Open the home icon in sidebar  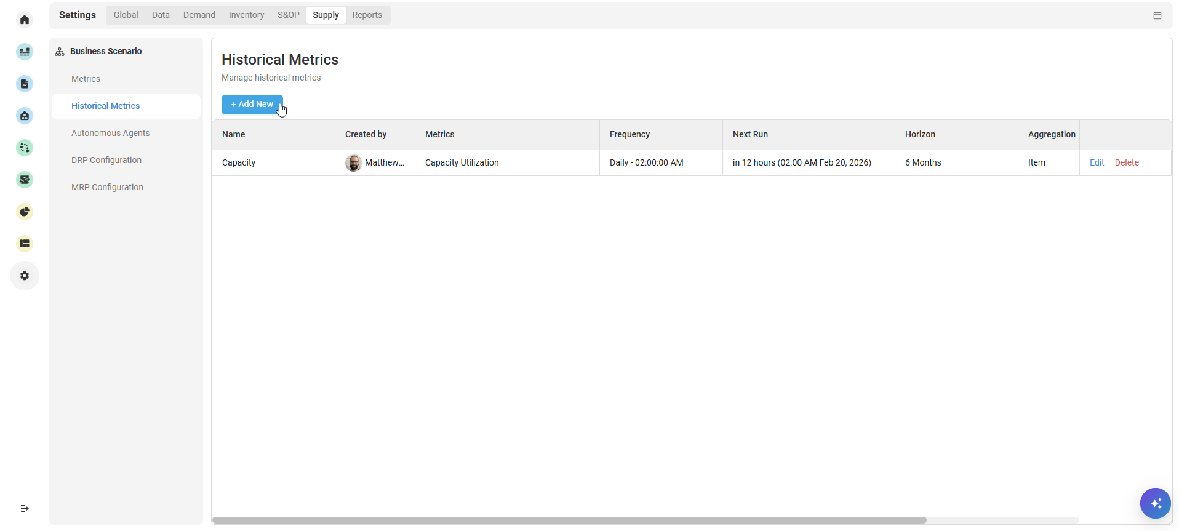click(x=25, y=20)
